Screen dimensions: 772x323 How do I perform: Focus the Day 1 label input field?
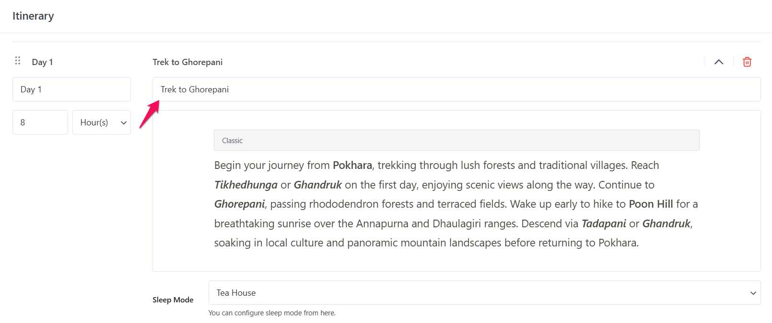click(71, 89)
